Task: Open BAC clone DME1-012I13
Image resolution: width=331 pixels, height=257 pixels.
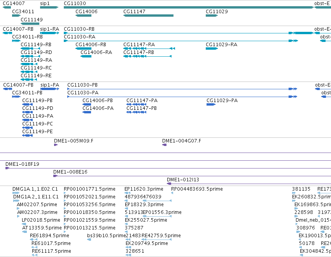Action: 183,180
